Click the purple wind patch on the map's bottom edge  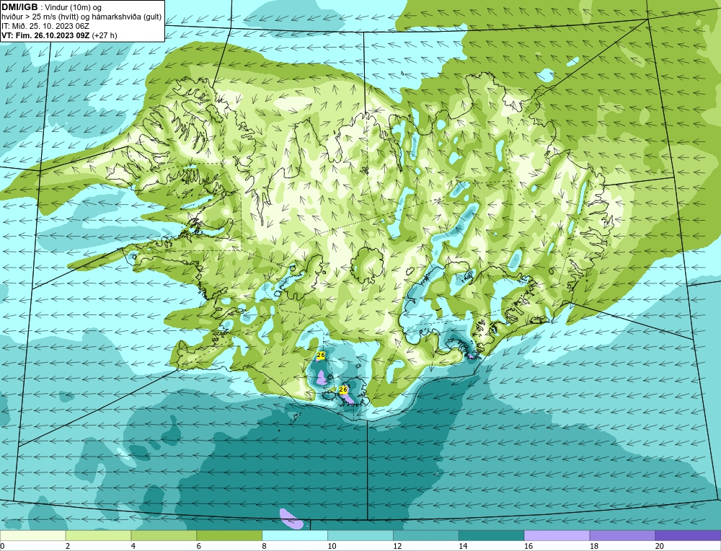pos(291,519)
